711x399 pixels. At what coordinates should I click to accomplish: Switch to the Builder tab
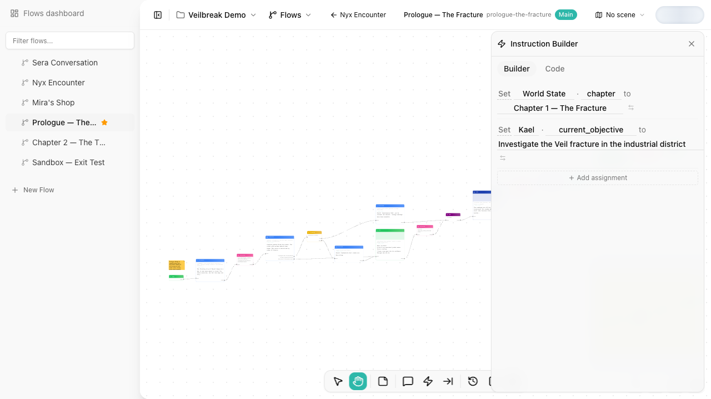pyautogui.click(x=517, y=69)
